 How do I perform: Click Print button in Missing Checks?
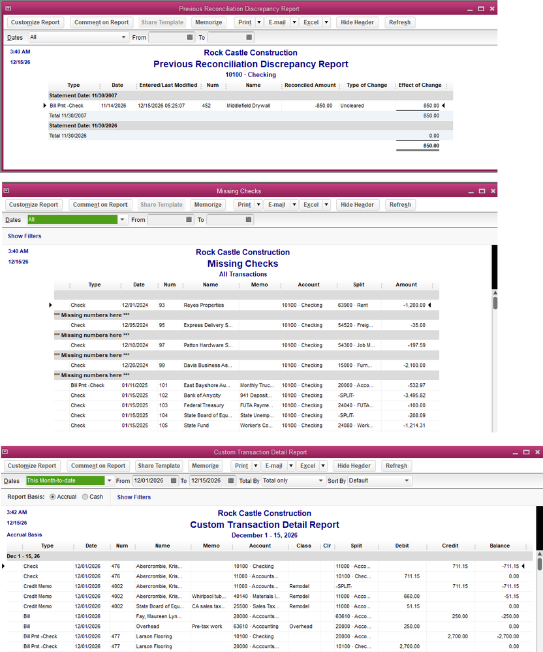coord(244,204)
